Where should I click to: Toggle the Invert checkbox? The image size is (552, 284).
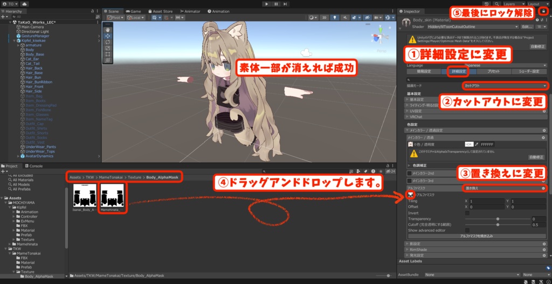pos(467,213)
